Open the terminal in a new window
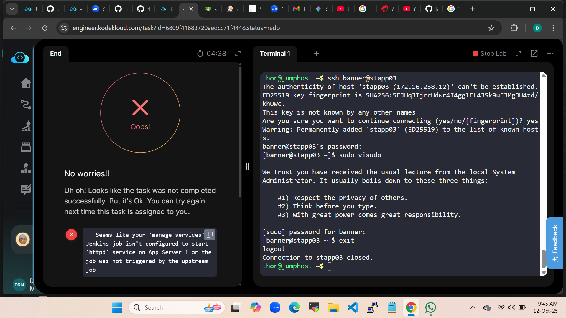The width and height of the screenshot is (566, 318). (x=534, y=54)
